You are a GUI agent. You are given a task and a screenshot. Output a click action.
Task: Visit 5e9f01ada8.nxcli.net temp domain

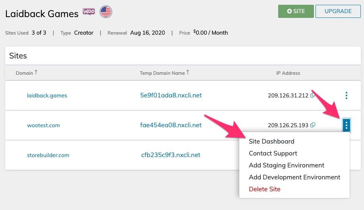pos(171,95)
